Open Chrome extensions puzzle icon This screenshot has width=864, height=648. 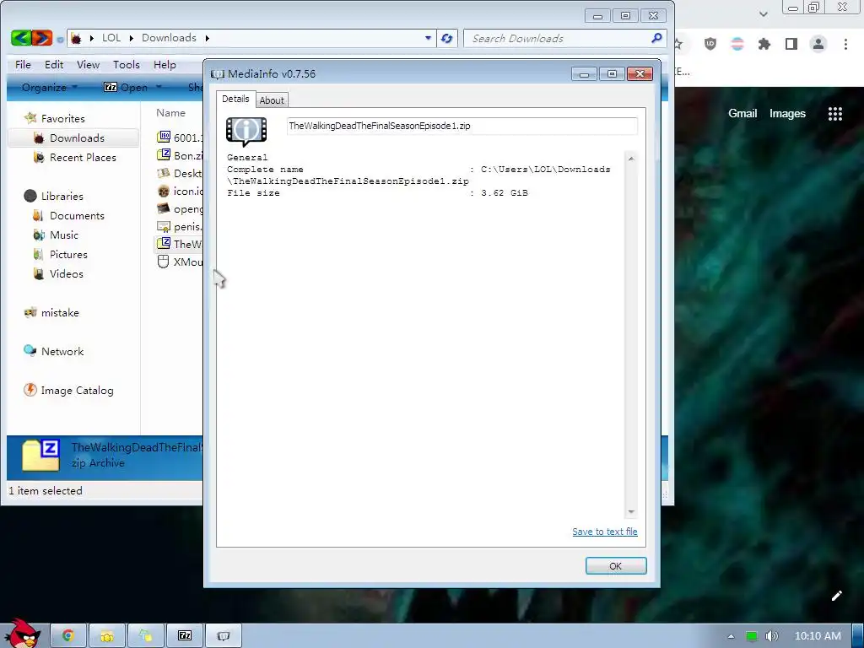tap(764, 44)
